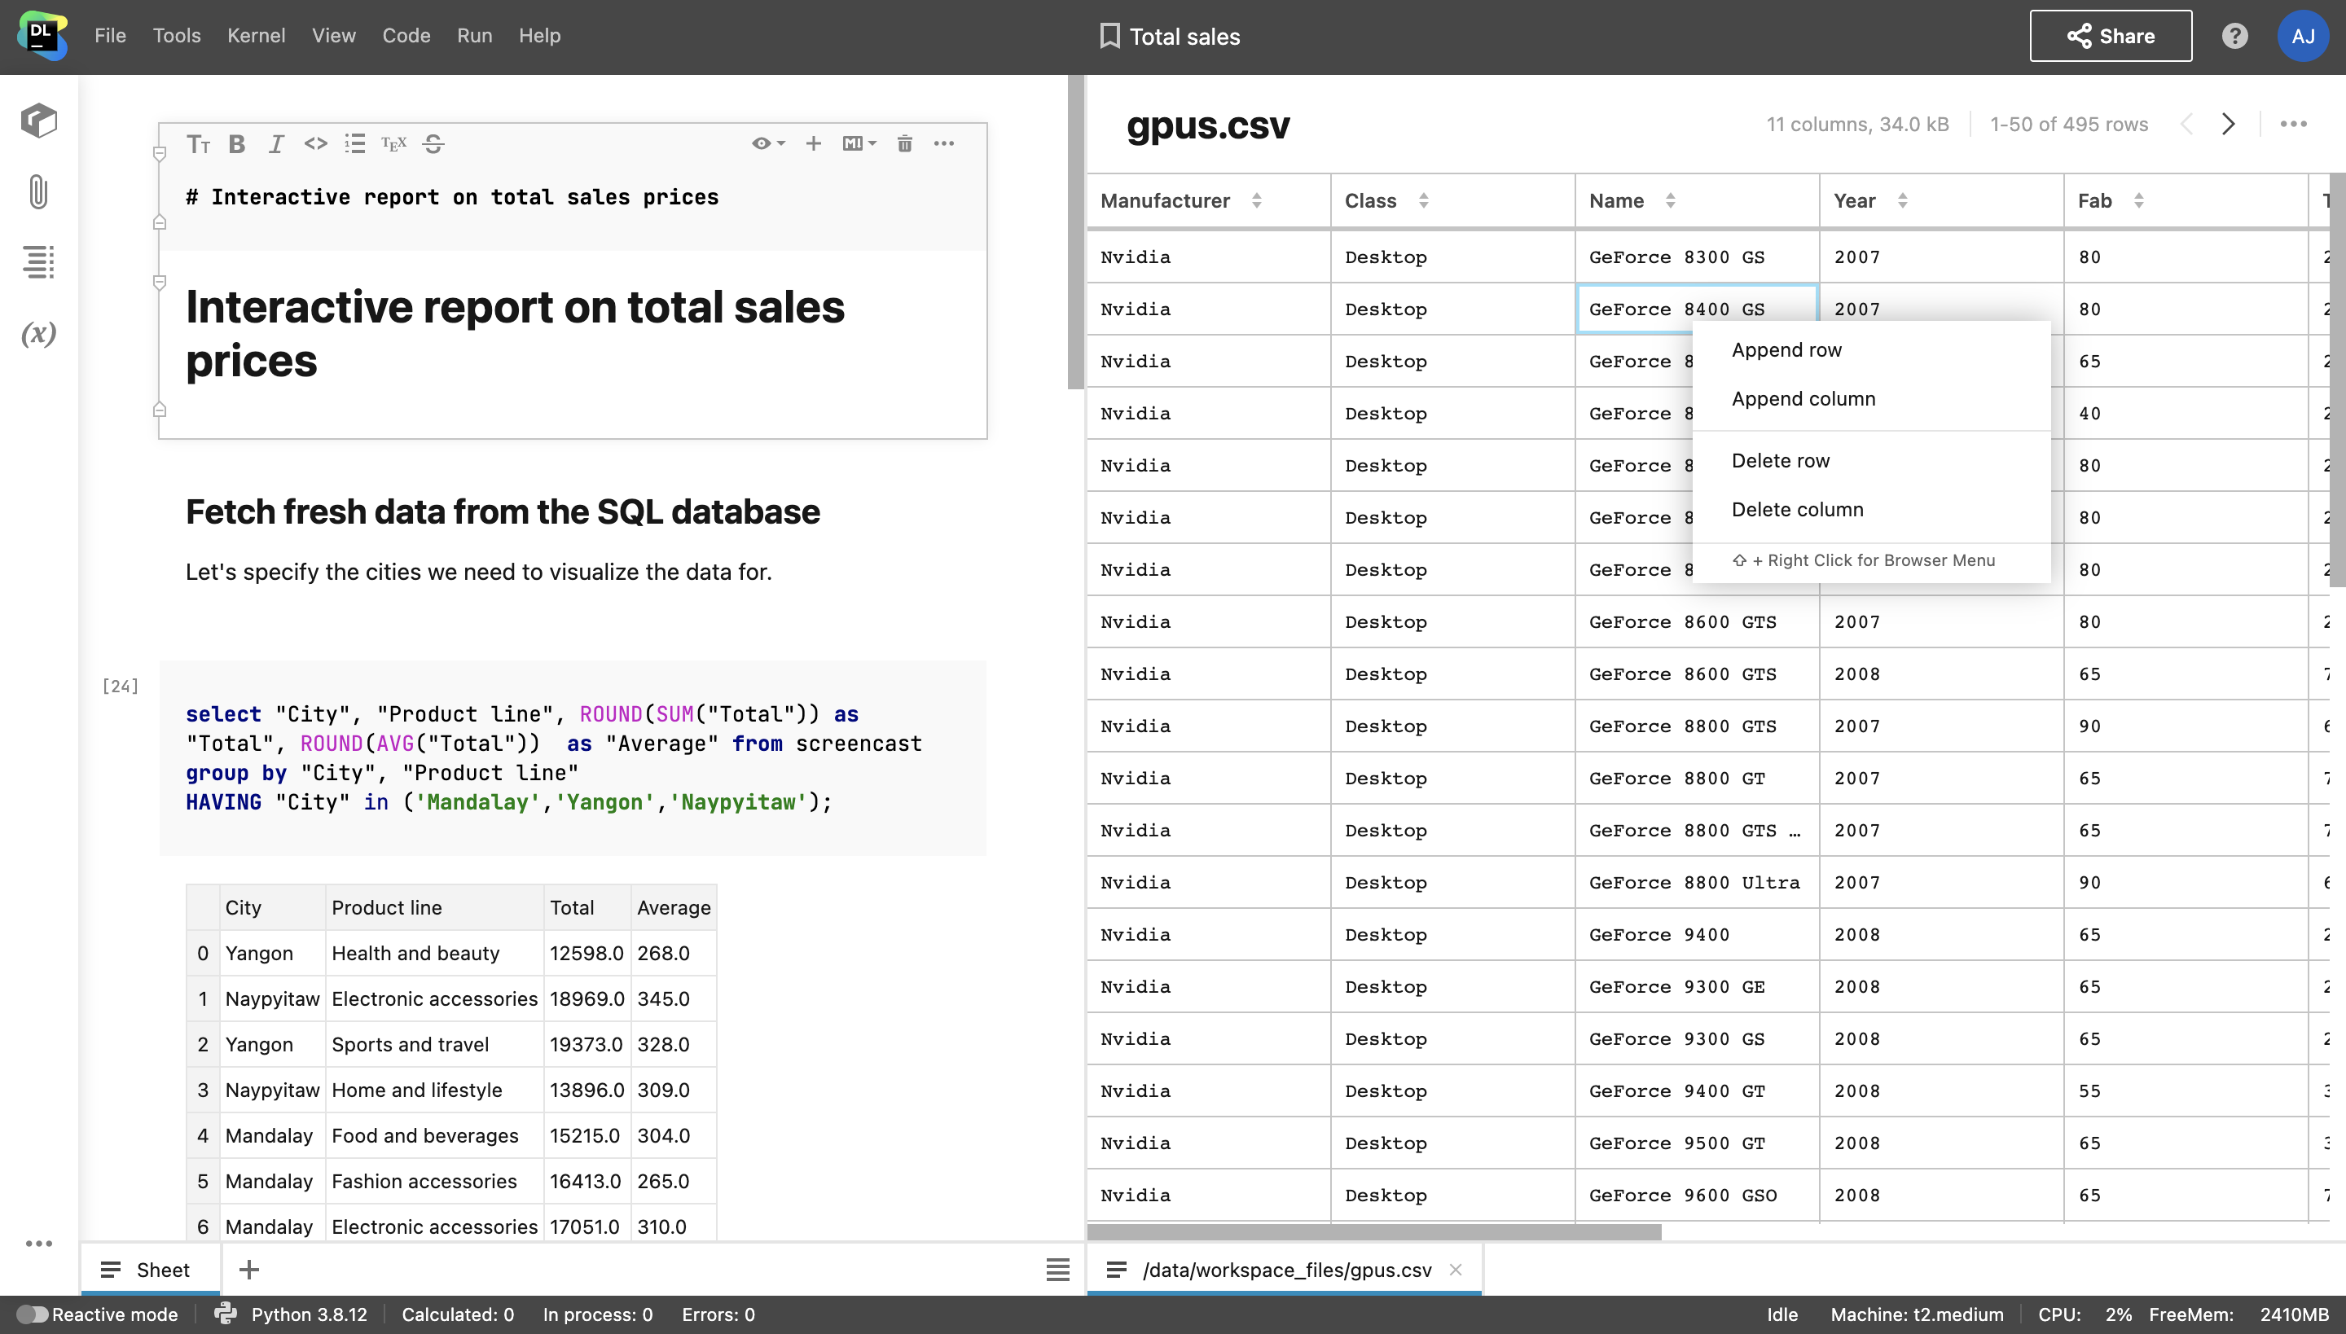Open the cell visibility eye dropdown
This screenshot has height=1334, width=2346.
[x=768, y=144]
